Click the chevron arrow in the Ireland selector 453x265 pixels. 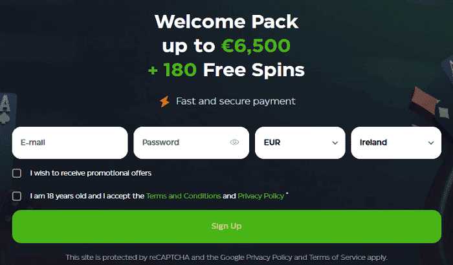coord(430,143)
